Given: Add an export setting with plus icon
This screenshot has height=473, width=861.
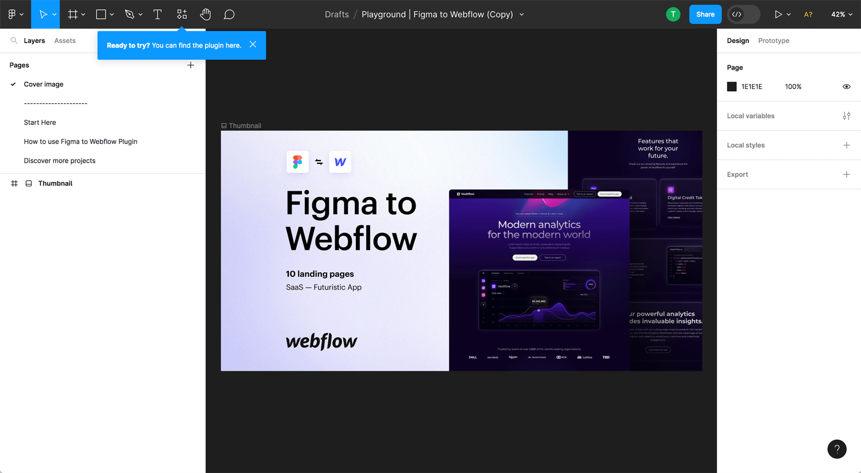Looking at the screenshot, I should click(846, 174).
